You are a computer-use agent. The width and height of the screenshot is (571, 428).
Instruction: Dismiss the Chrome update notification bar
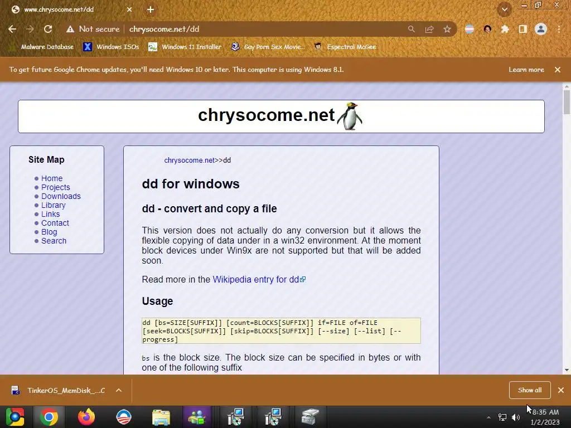tap(558, 70)
